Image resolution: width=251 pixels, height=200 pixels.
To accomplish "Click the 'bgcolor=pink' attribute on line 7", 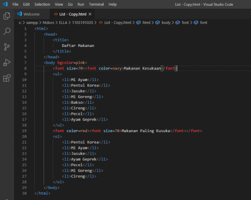I will 71,63.
